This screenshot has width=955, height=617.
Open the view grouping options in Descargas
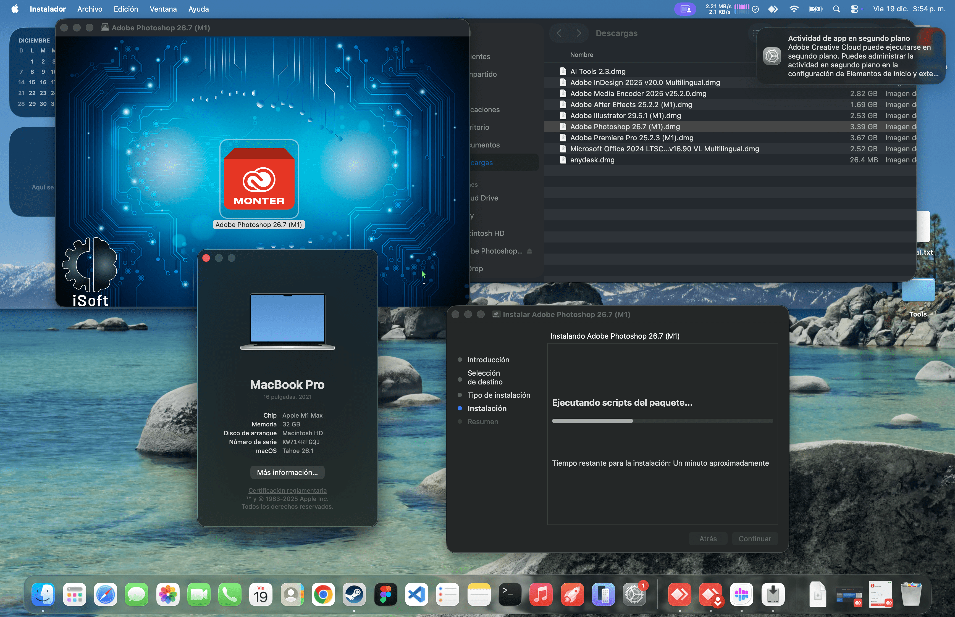[x=755, y=33]
